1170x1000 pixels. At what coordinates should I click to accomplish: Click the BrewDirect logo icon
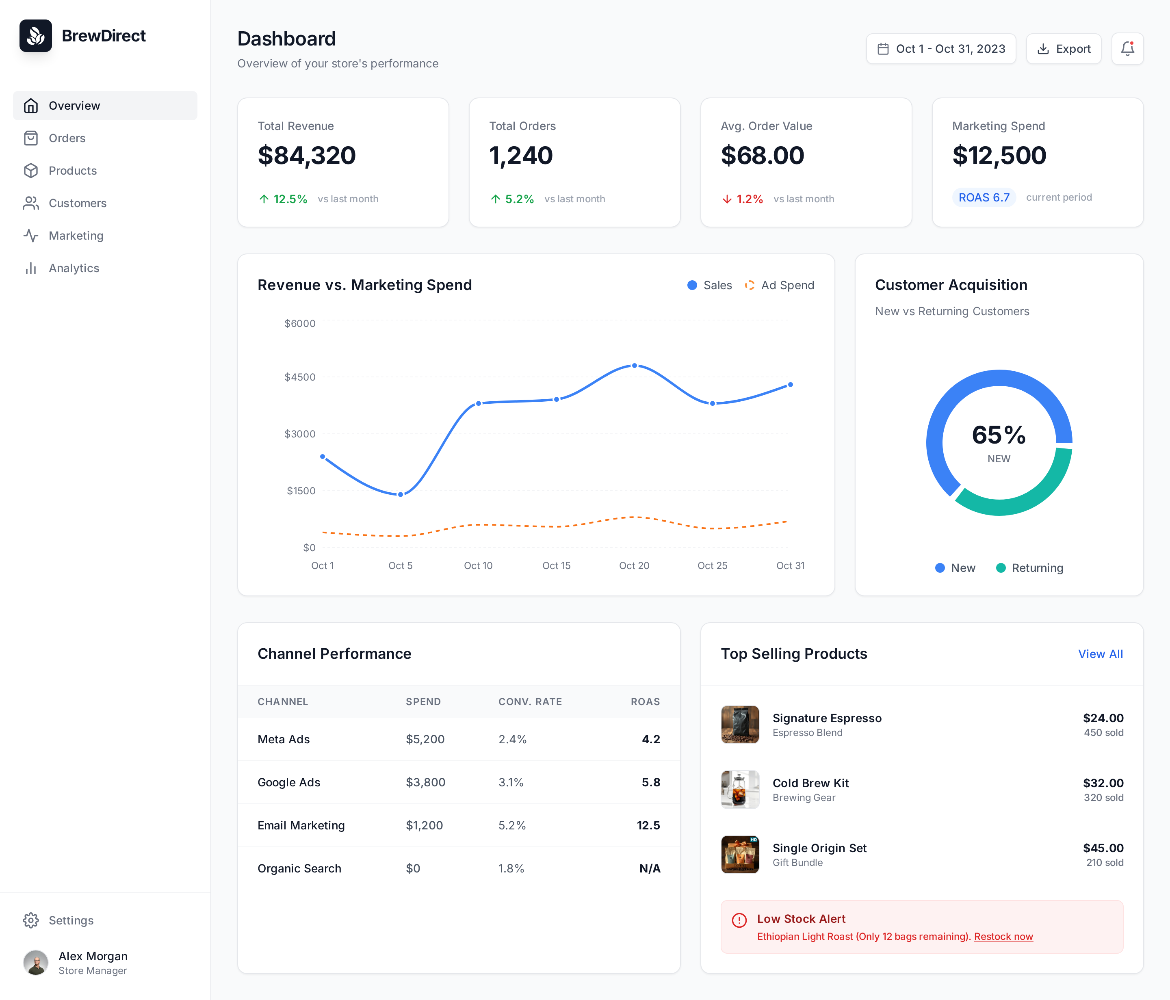36,36
